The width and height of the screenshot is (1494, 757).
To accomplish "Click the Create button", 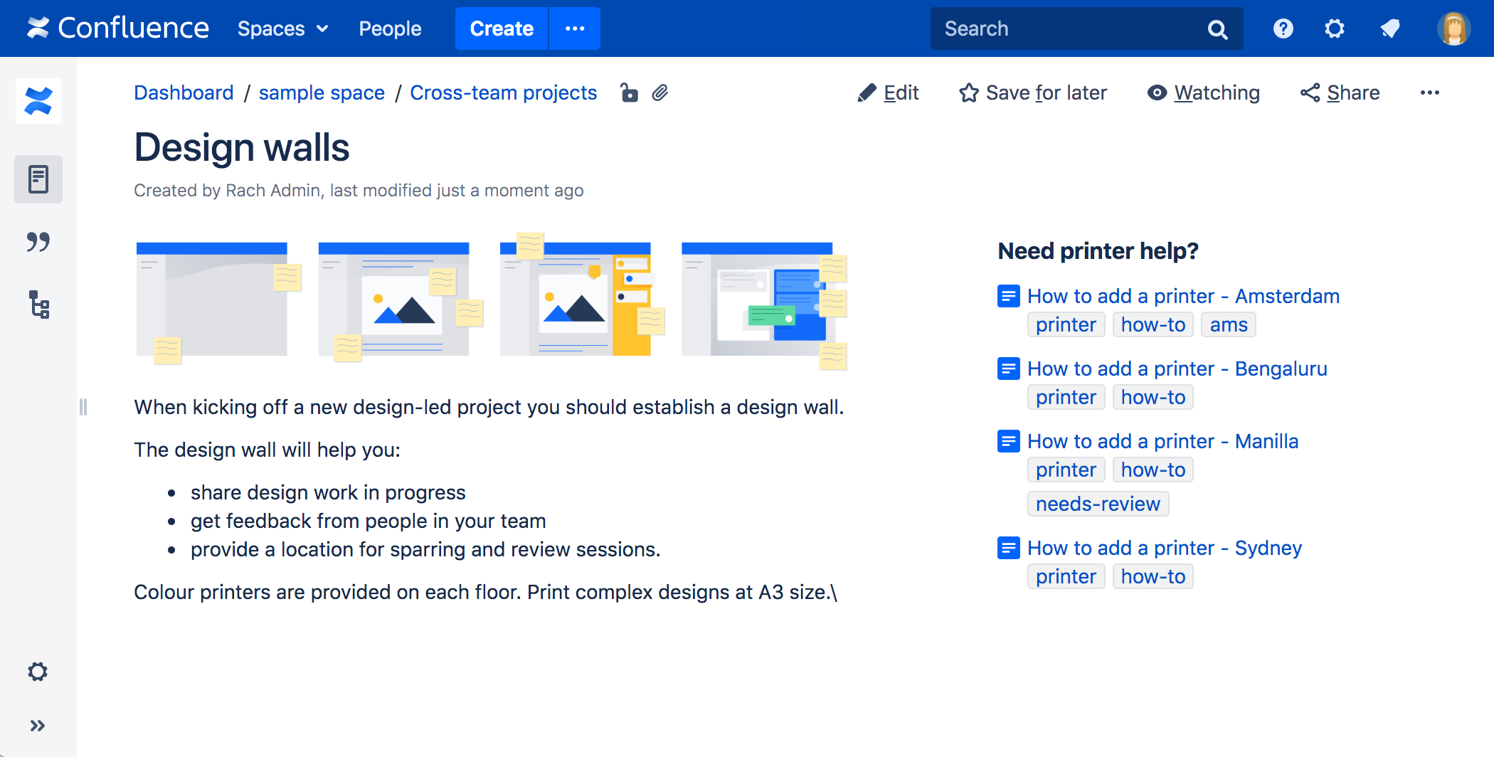I will click(502, 28).
